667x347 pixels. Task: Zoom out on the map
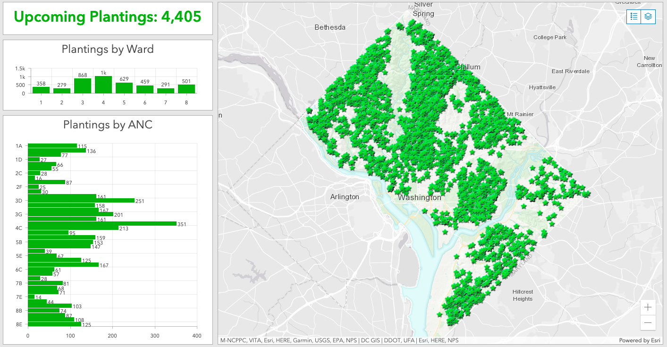[648, 323]
